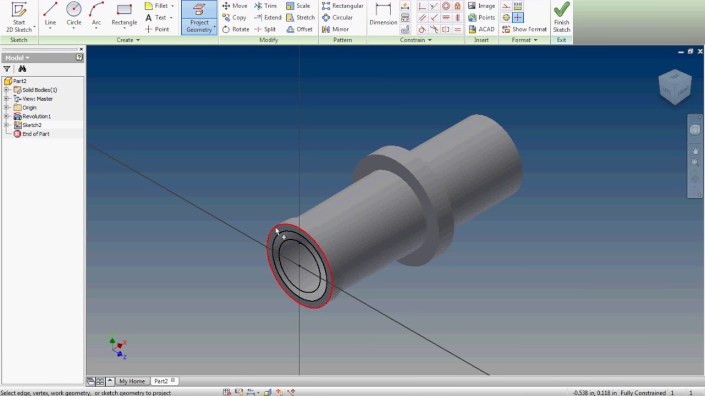Toggle the Centerline format button

(506, 18)
